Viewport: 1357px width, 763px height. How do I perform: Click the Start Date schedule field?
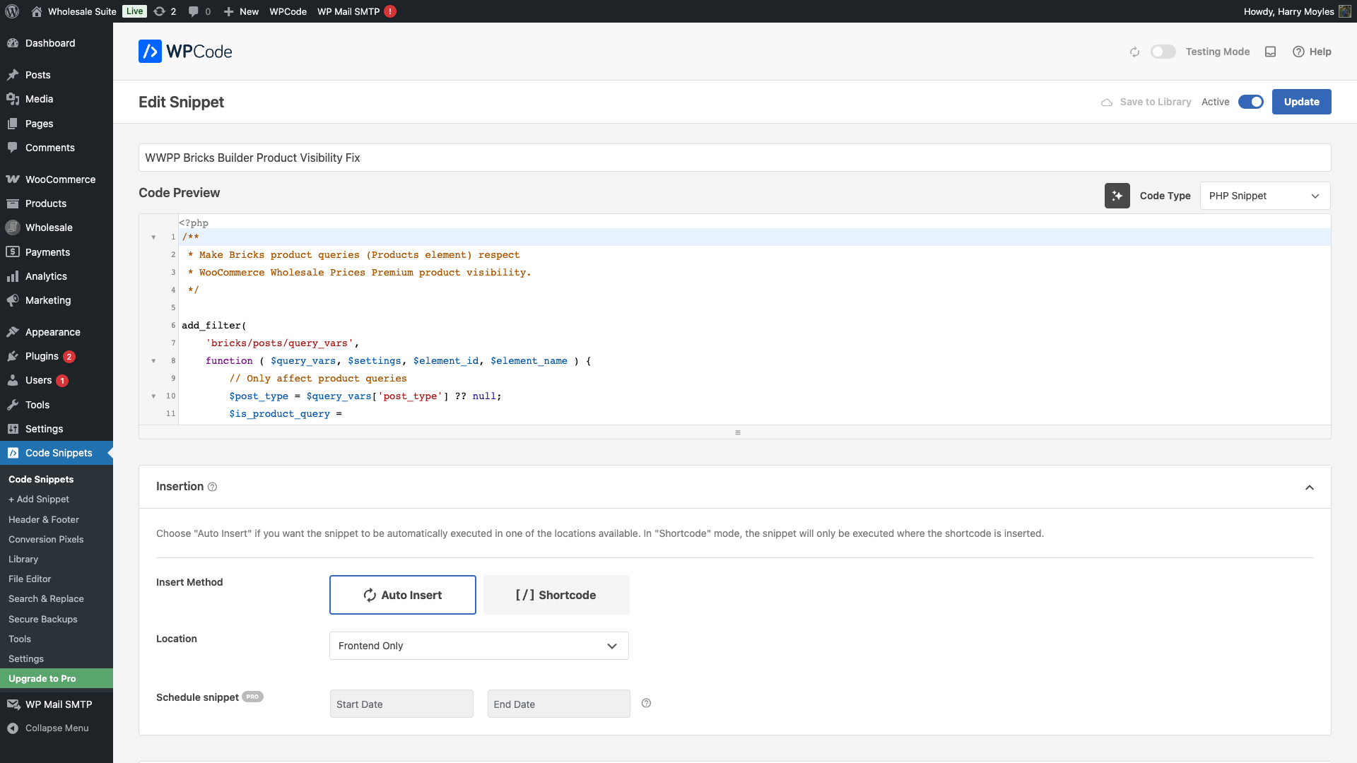[401, 704]
